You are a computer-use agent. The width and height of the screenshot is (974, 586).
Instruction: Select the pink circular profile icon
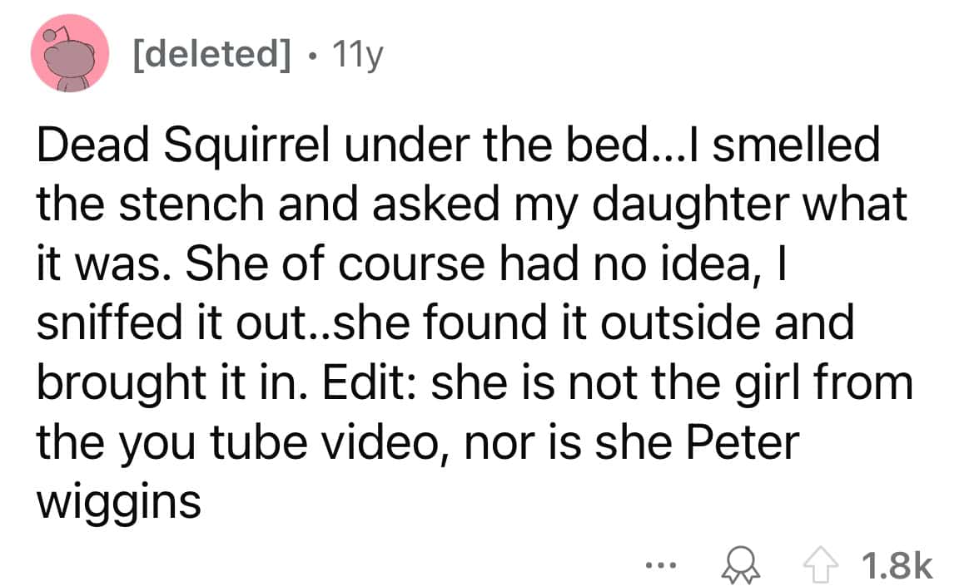(x=69, y=52)
